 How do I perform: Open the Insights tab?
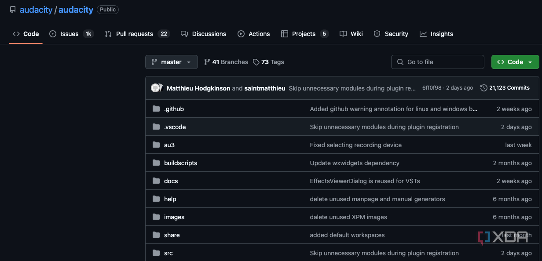click(436, 34)
